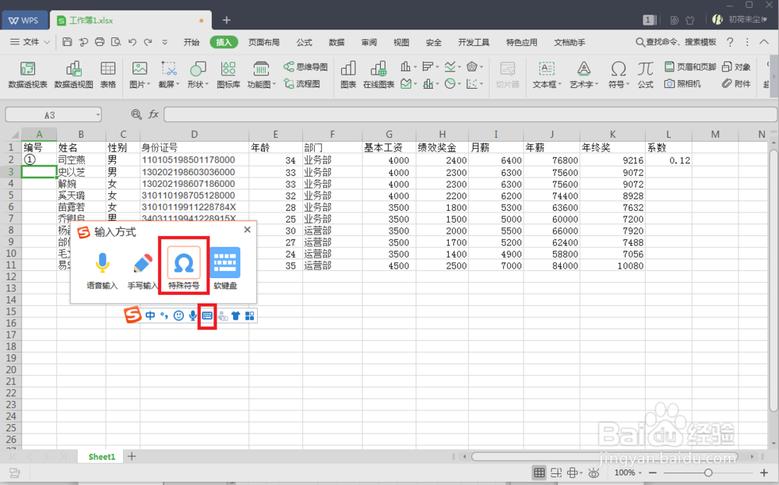
Task: Toggle the microphone on the Sogou bar
Action: pos(192,315)
